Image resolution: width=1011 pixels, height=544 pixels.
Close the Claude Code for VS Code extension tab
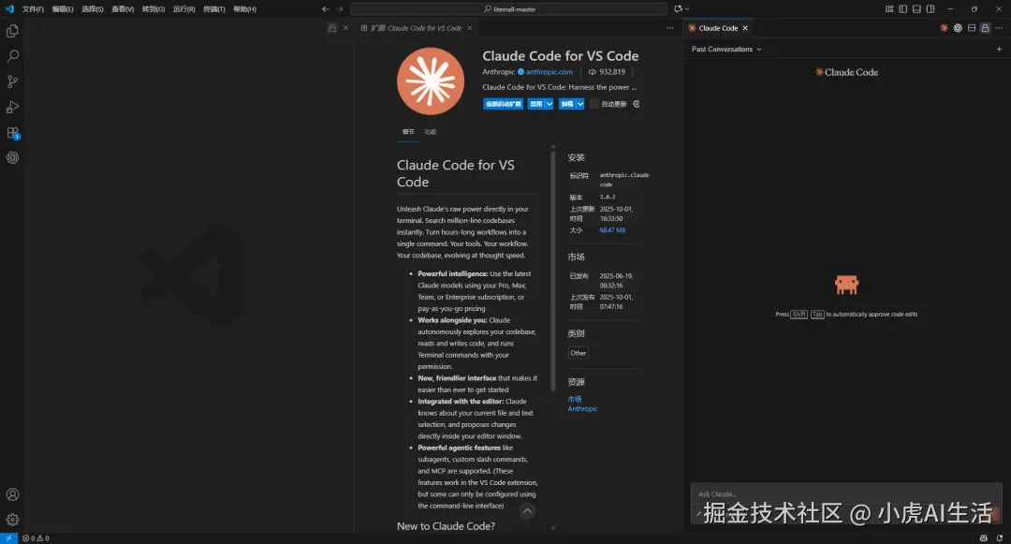click(469, 28)
